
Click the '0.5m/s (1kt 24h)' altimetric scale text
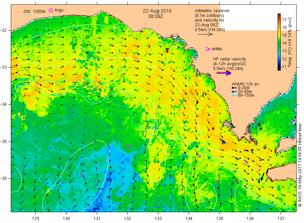tap(210, 30)
